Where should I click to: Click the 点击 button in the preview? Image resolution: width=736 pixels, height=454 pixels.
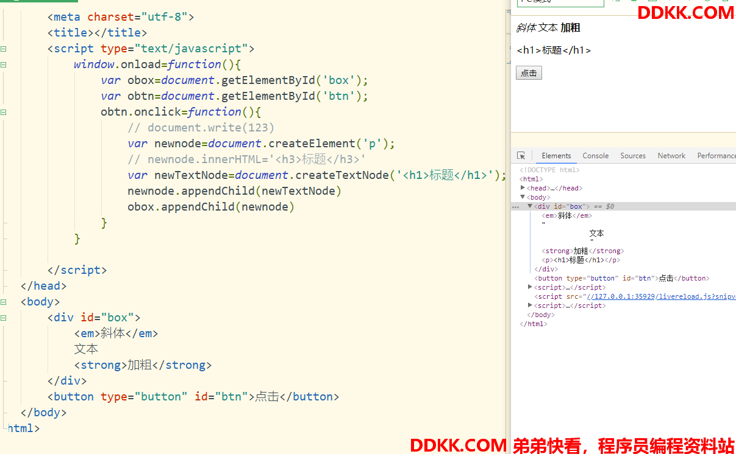(x=529, y=73)
